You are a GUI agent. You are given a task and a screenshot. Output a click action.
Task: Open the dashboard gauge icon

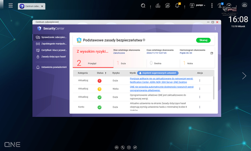(x=229, y=5)
